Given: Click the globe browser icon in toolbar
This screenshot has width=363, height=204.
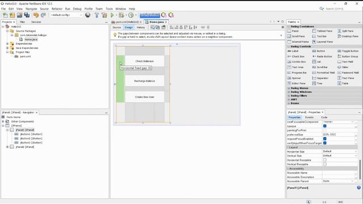Looking at the screenshot, I should pos(88,15).
